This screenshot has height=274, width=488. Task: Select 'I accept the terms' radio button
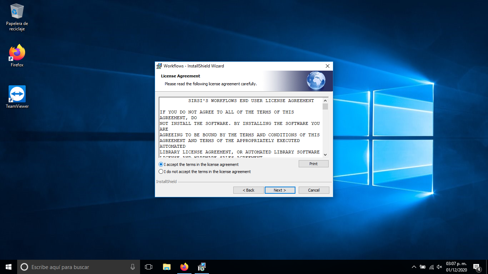coord(161,164)
